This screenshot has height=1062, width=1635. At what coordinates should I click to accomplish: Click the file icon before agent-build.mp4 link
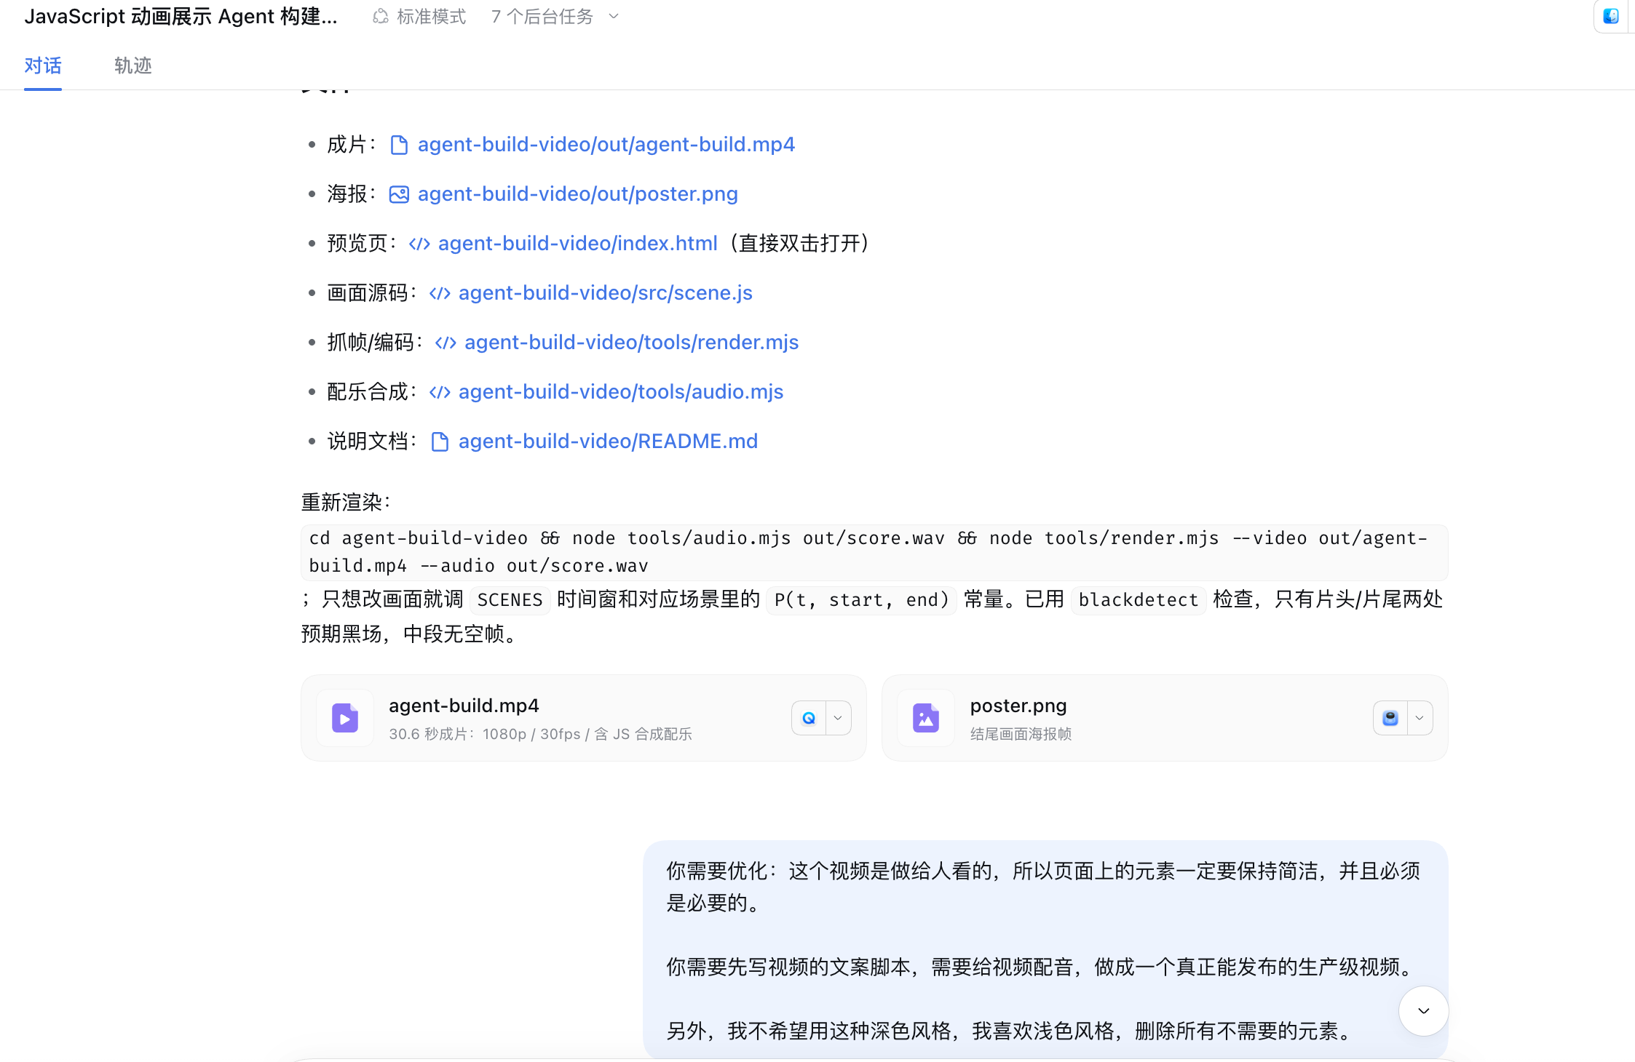(399, 145)
